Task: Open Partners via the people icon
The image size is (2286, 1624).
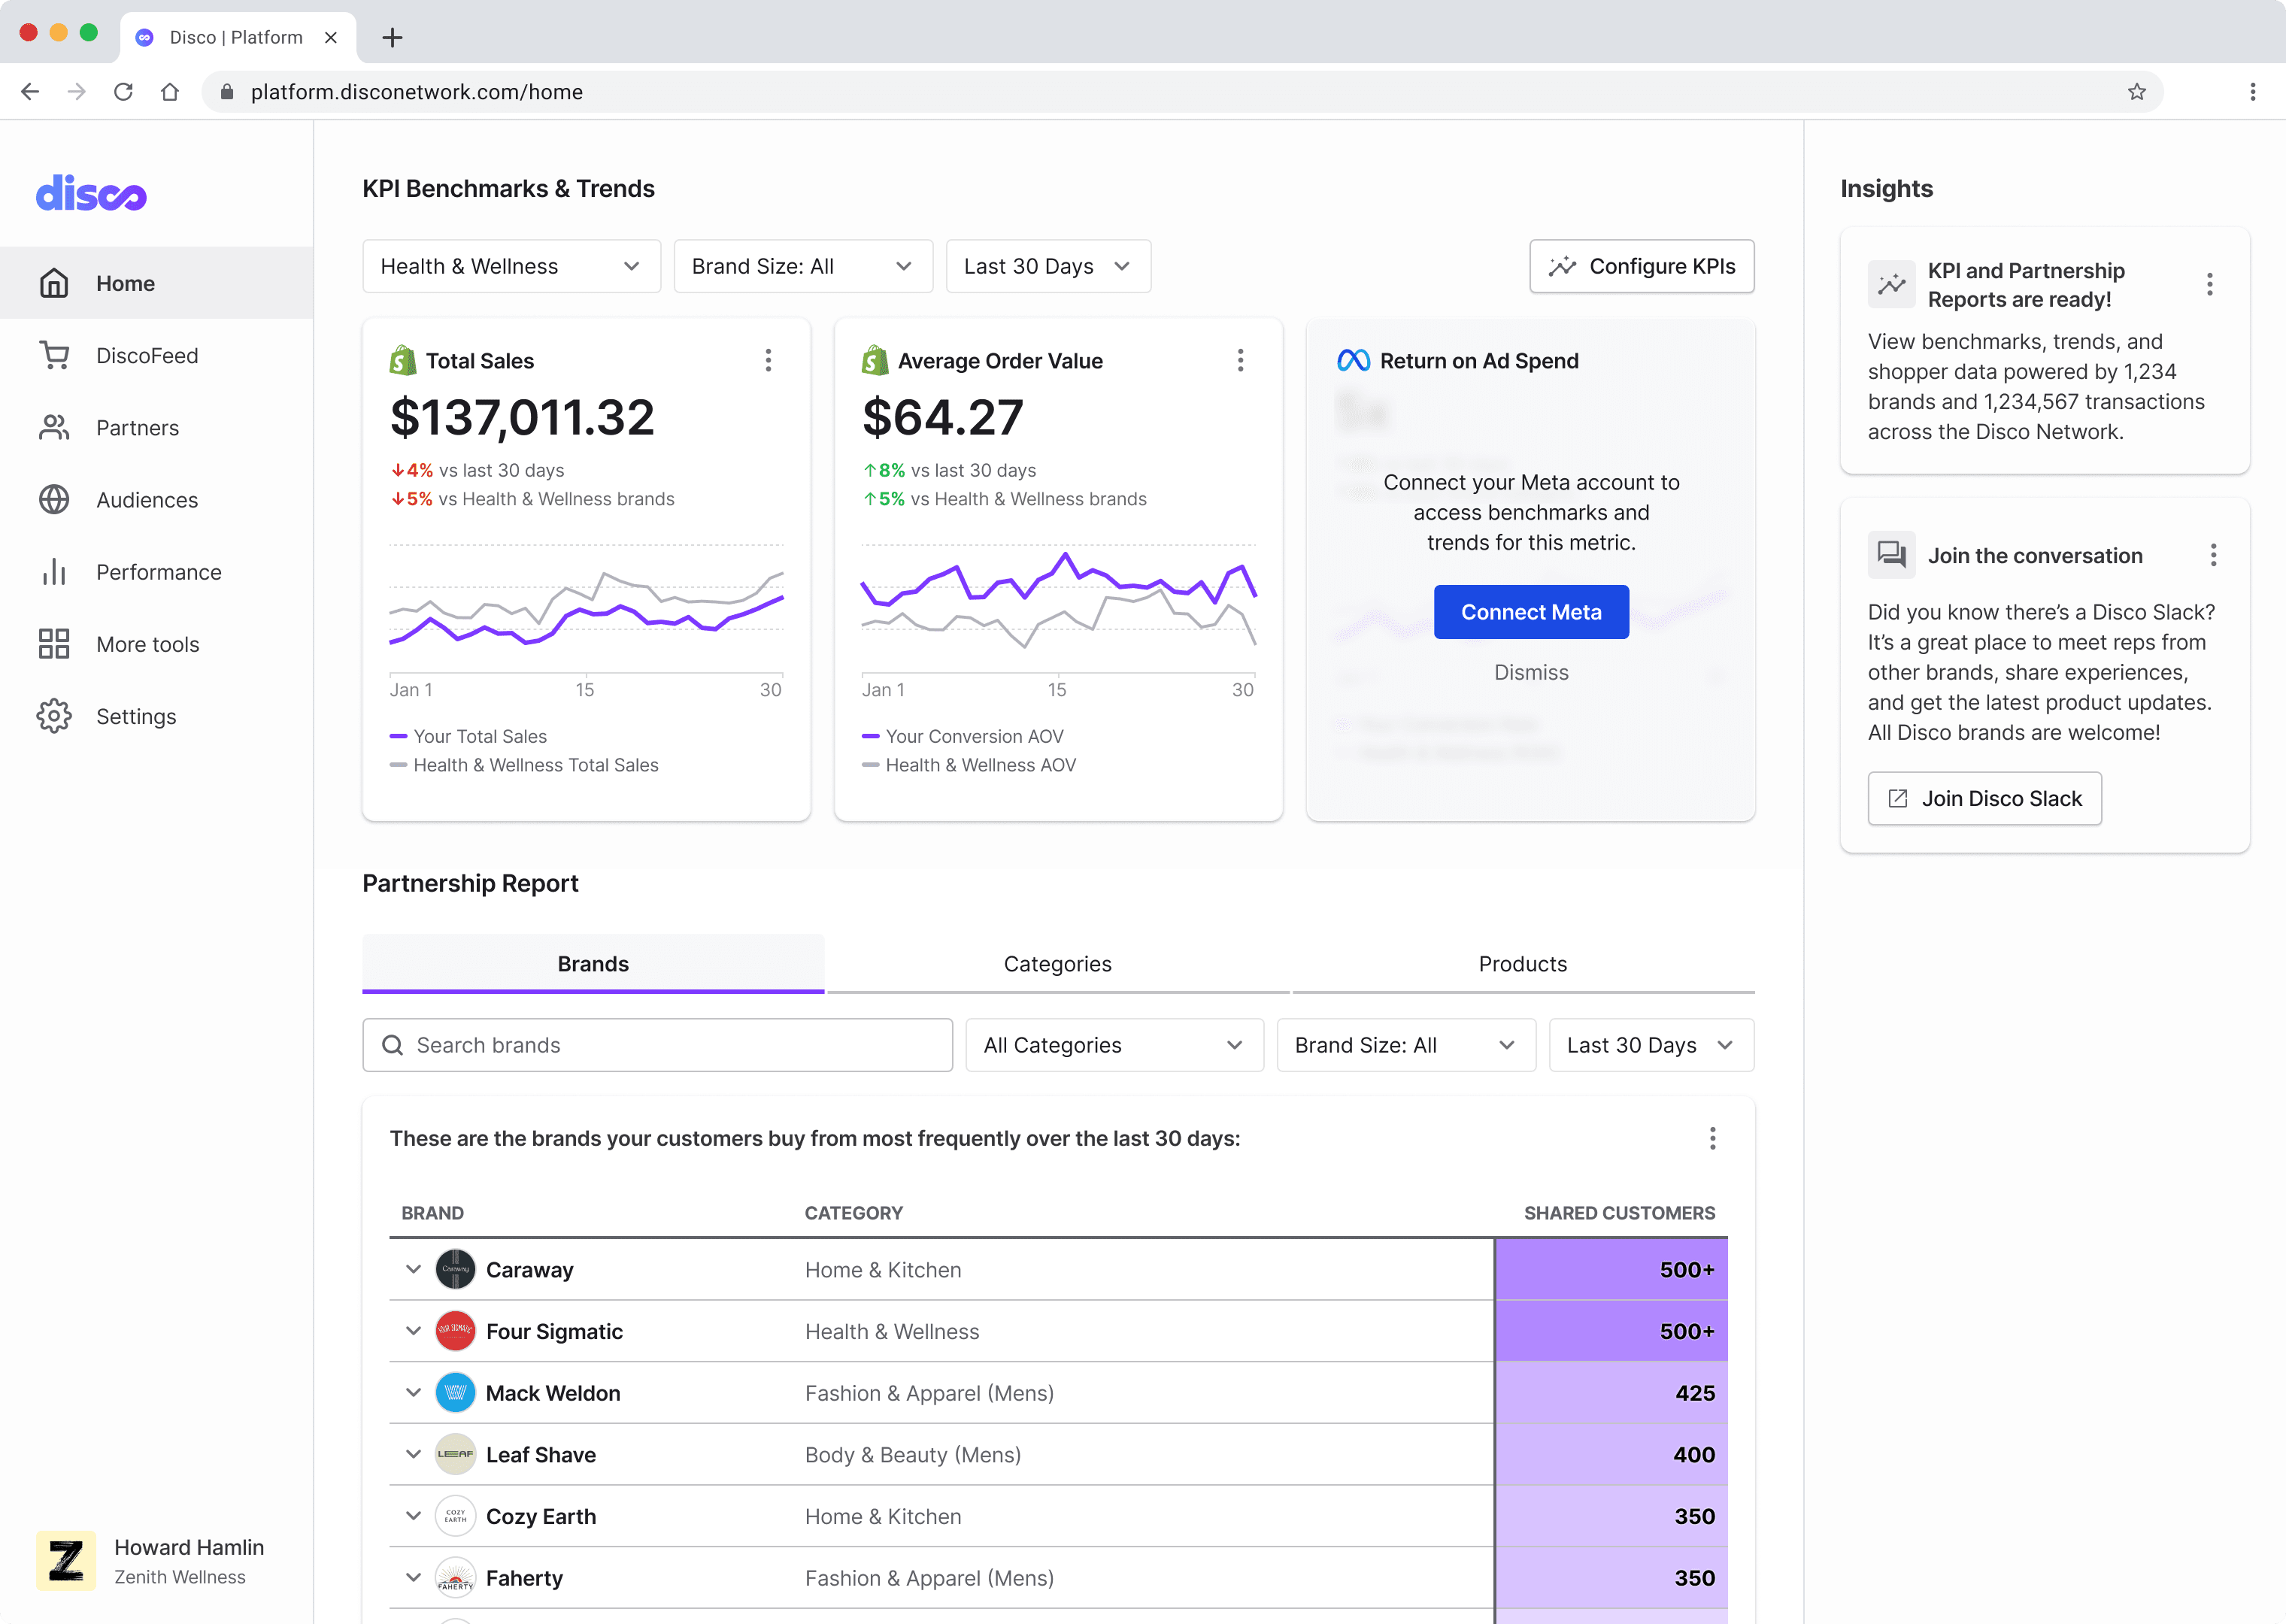Action: pyautogui.click(x=54, y=427)
